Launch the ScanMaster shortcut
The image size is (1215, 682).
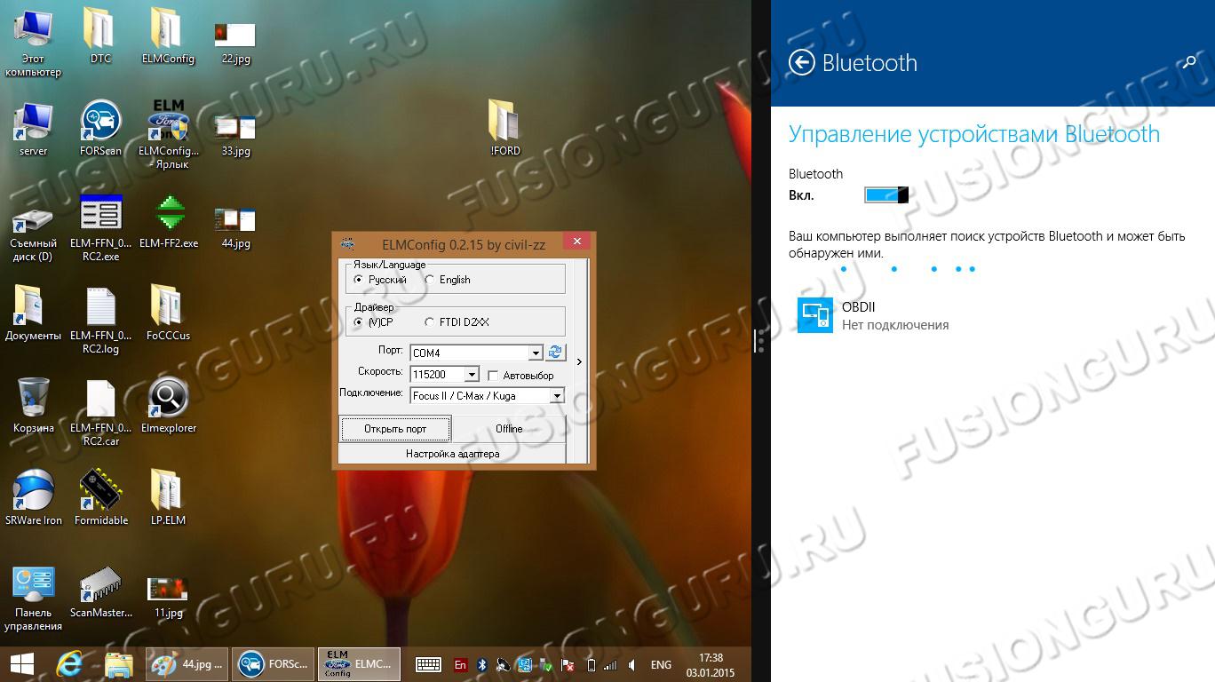(x=100, y=591)
